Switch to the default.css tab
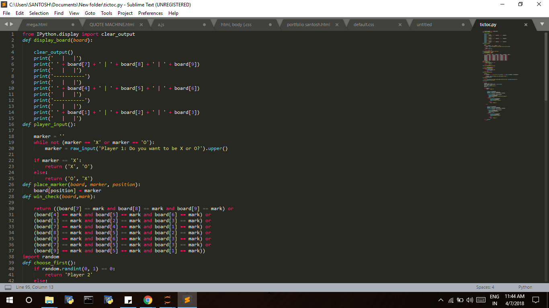The image size is (549, 308). pyautogui.click(x=364, y=24)
